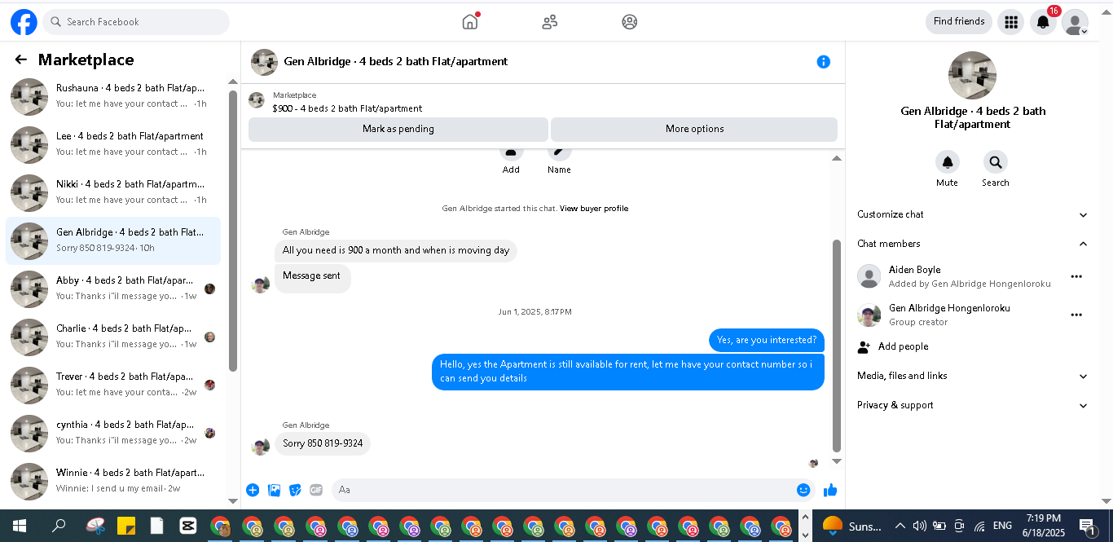The image size is (1113, 542).
Task: Click the conversation list scrollbar
Action: 232,230
